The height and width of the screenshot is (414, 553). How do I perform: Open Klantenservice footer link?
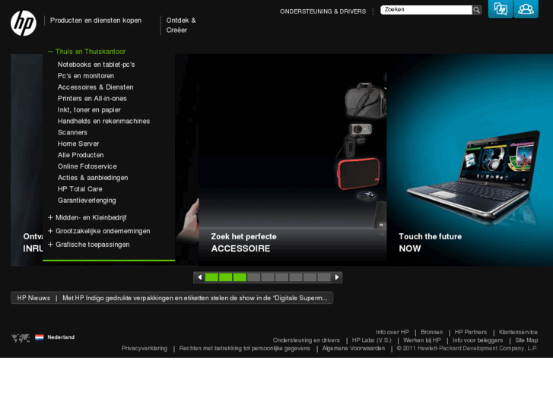pyautogui.click(x=518, y=332)
